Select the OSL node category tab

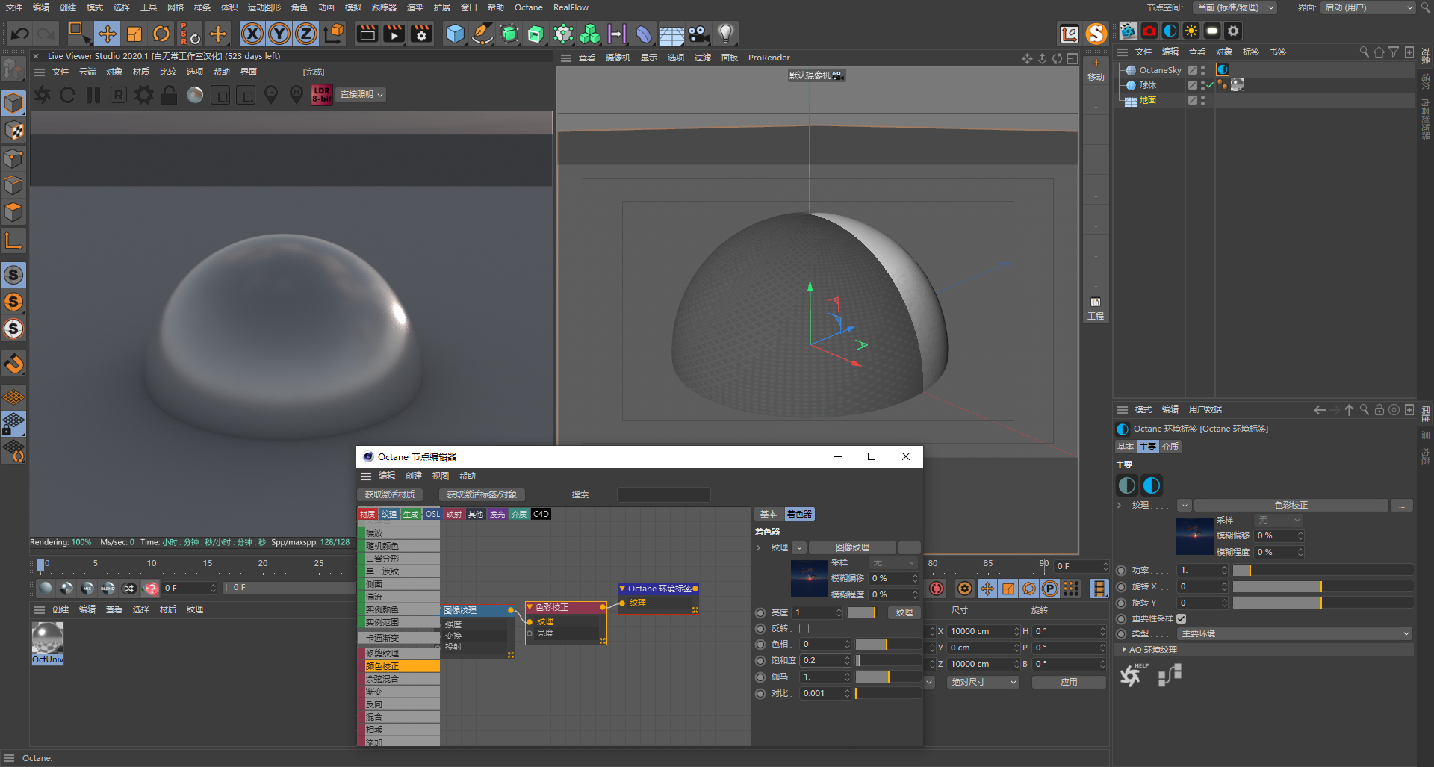click(x=432, y=514)
